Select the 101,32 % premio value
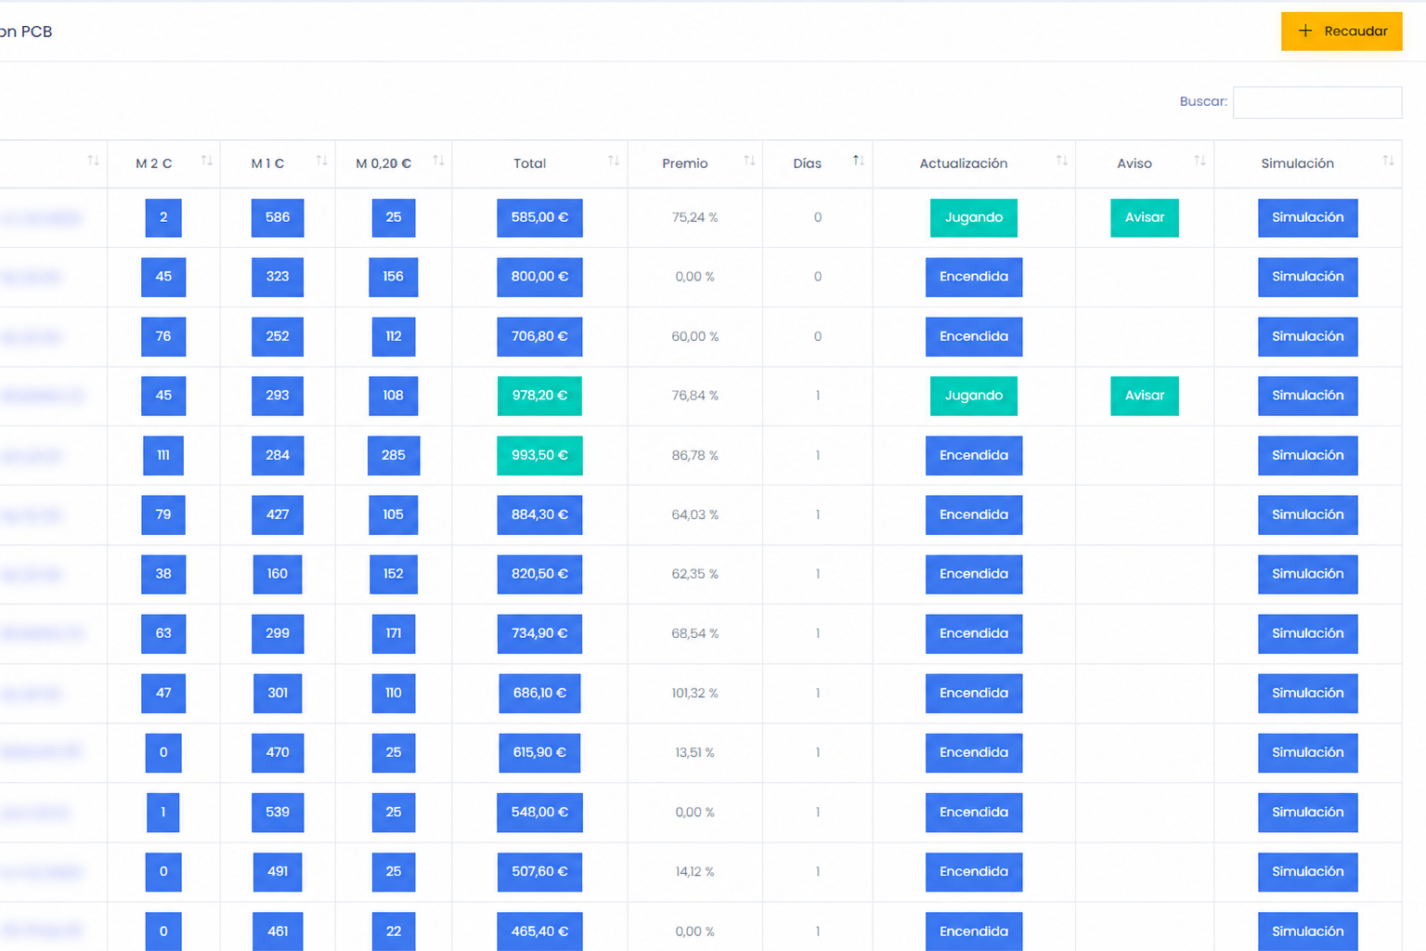The width and height of the screenshot is (1426, 951). coord(695,694)
